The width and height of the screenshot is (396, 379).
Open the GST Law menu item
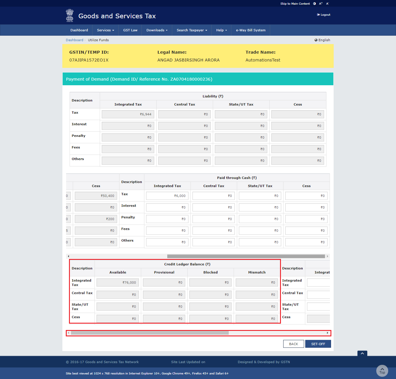[x=130, y=30]
